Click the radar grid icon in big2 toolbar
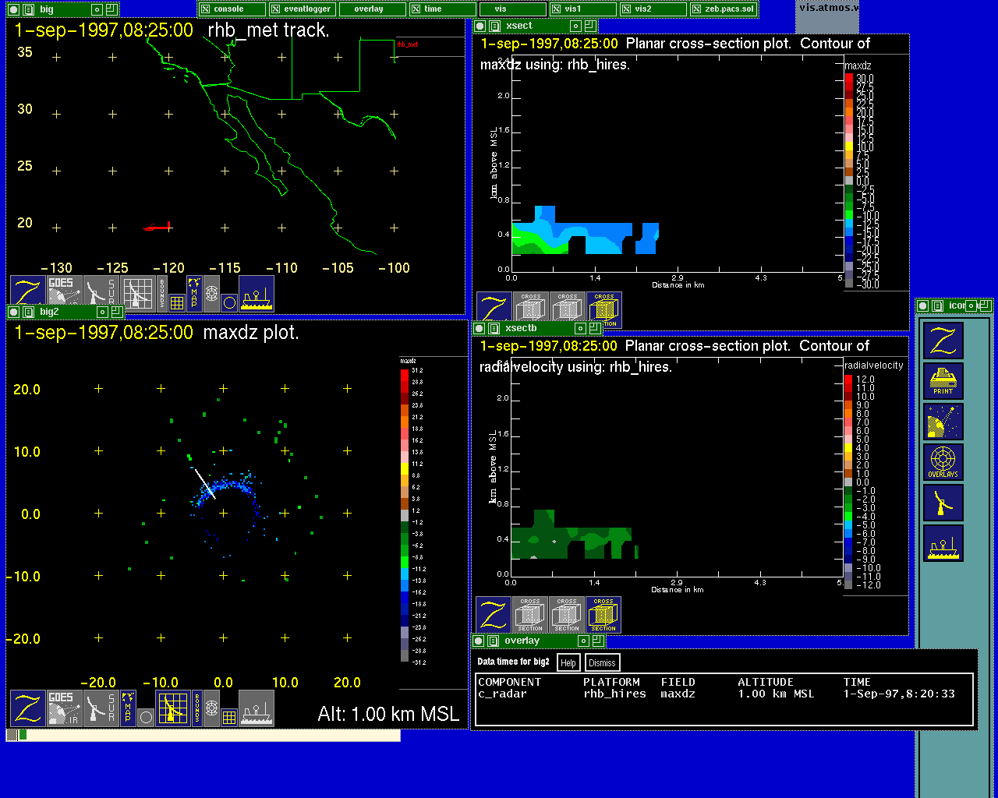 pos(173,708)
